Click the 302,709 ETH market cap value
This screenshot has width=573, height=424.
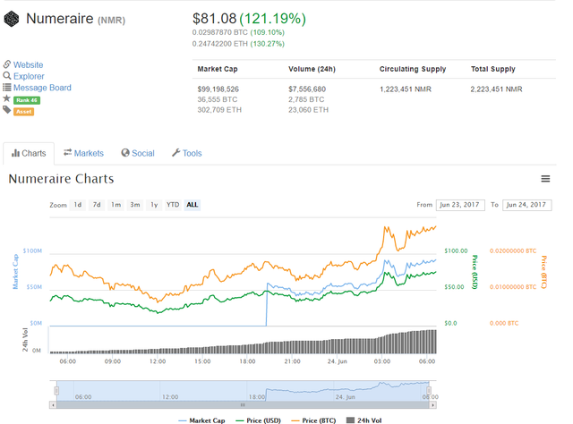(219, 109)
